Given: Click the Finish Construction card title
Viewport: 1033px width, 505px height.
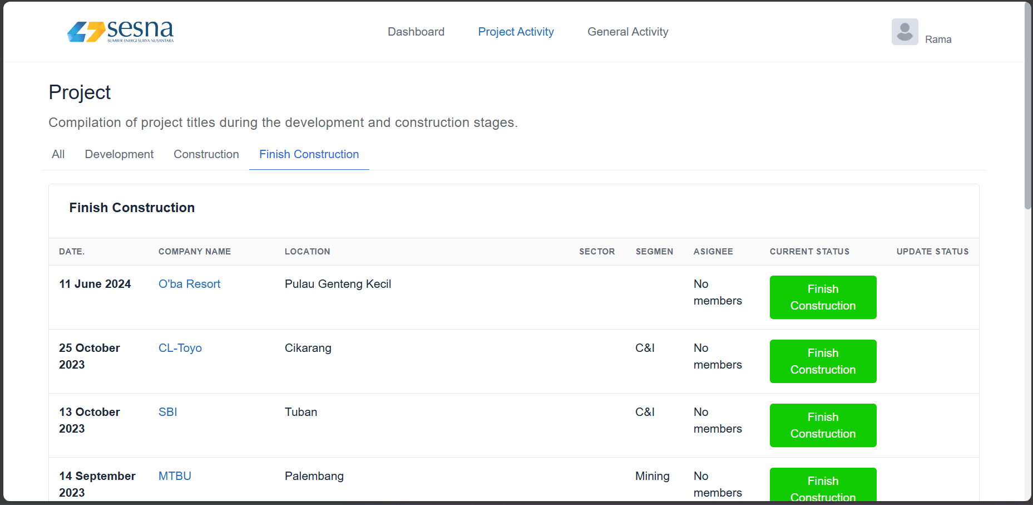Looking at the screenshot, I should [x=132, y=208].
